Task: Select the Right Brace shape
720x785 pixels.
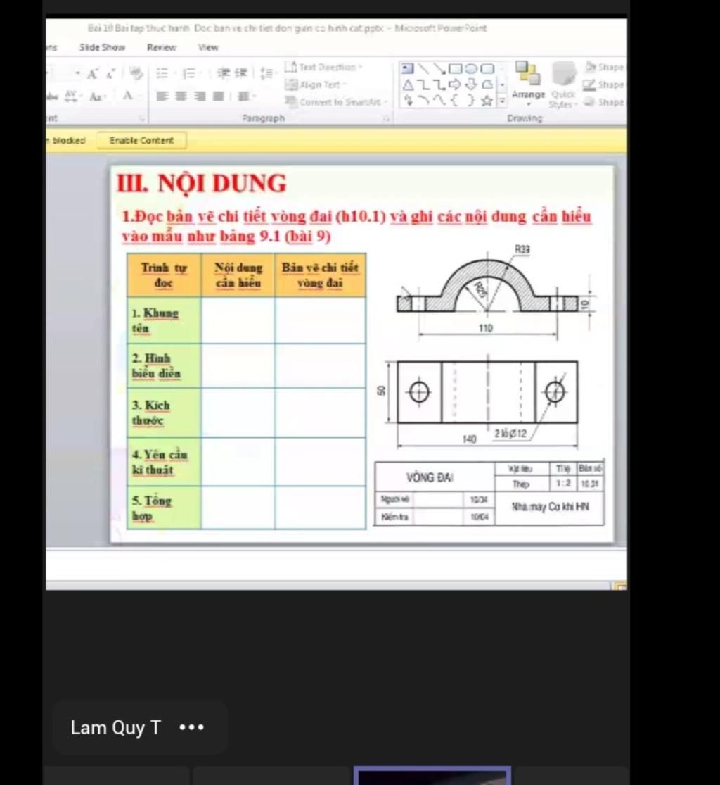Action: pos(471,101)
